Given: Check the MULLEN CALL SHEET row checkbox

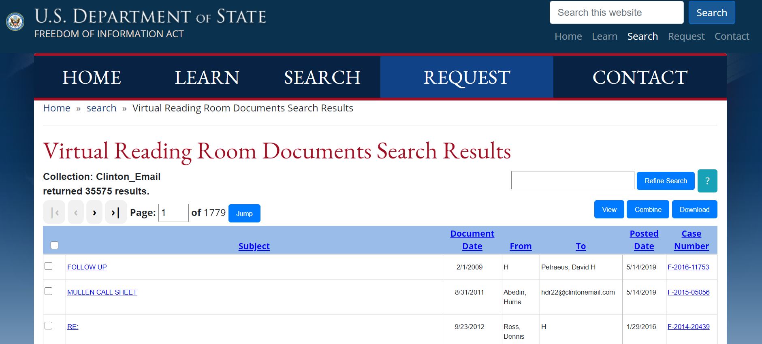Looking at the screenshot, I should tap(49, 291).
